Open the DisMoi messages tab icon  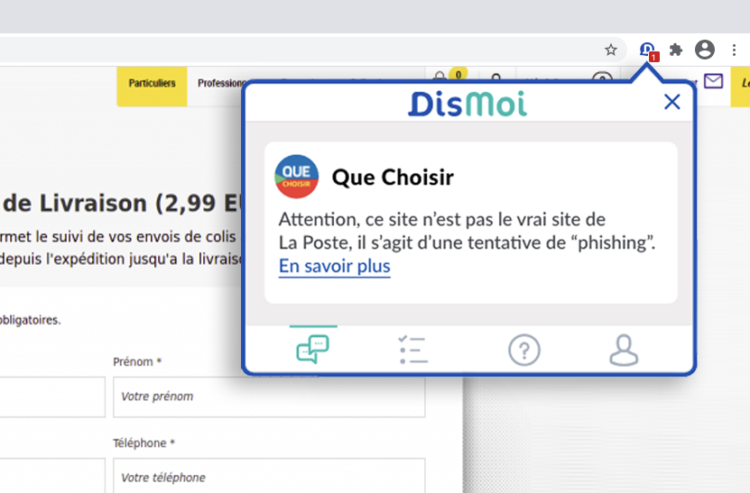(x=313, y=350)
